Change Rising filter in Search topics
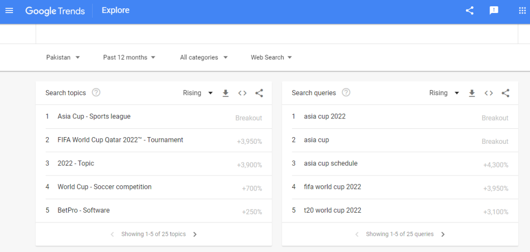The image size is (530, 252). (198, 93)
